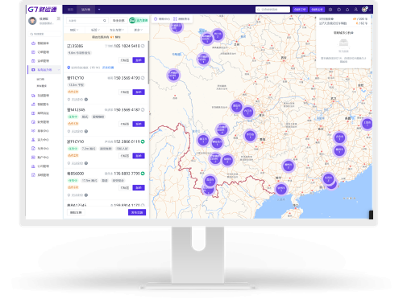Viewport: 403px width, 307px height.
Task: Open the last filter dropdown in the filter row
Action: click(x=138, y=30)
